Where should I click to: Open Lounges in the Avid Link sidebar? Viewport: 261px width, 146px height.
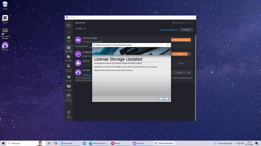(69, 87)
